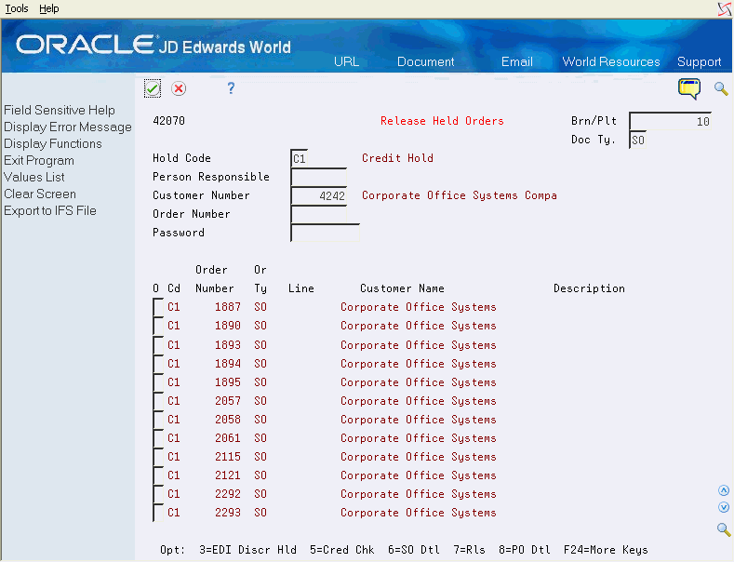Focus the Person Responsible field
The image size is (734, 562).
(319, 177)
